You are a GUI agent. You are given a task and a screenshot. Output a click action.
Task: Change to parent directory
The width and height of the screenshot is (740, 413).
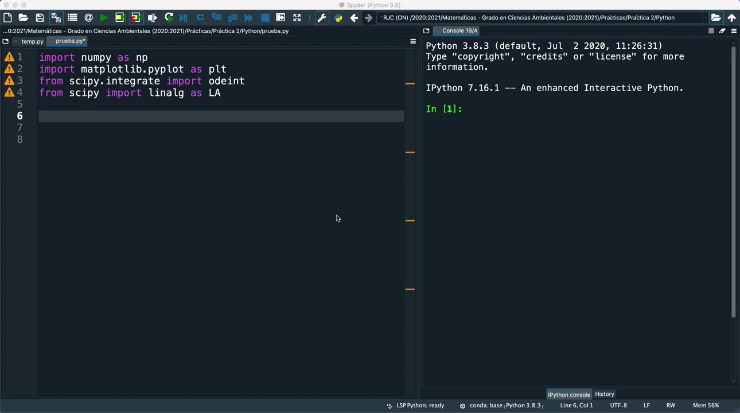(731, 18)
